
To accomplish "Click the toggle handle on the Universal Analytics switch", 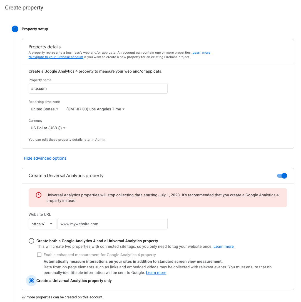I will [x=284, y=175].
